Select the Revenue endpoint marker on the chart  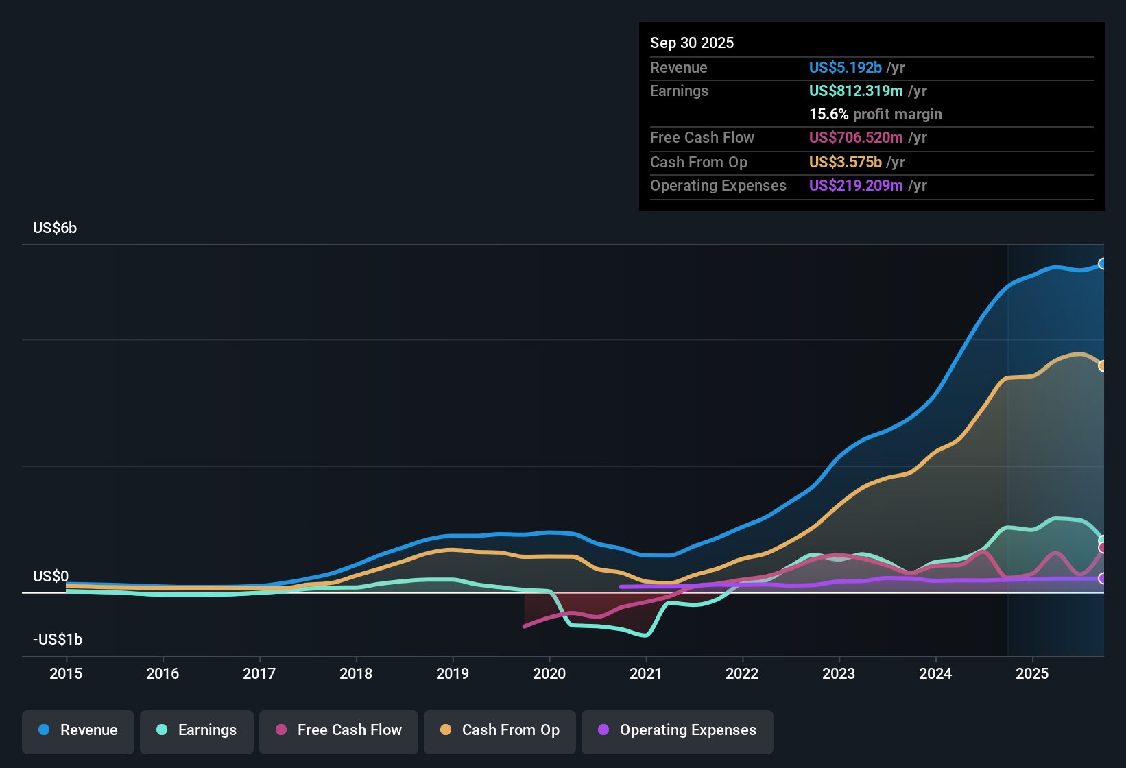[1103, 263]
